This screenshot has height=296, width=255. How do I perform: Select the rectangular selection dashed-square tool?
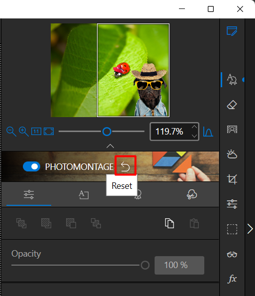[232, 229]
